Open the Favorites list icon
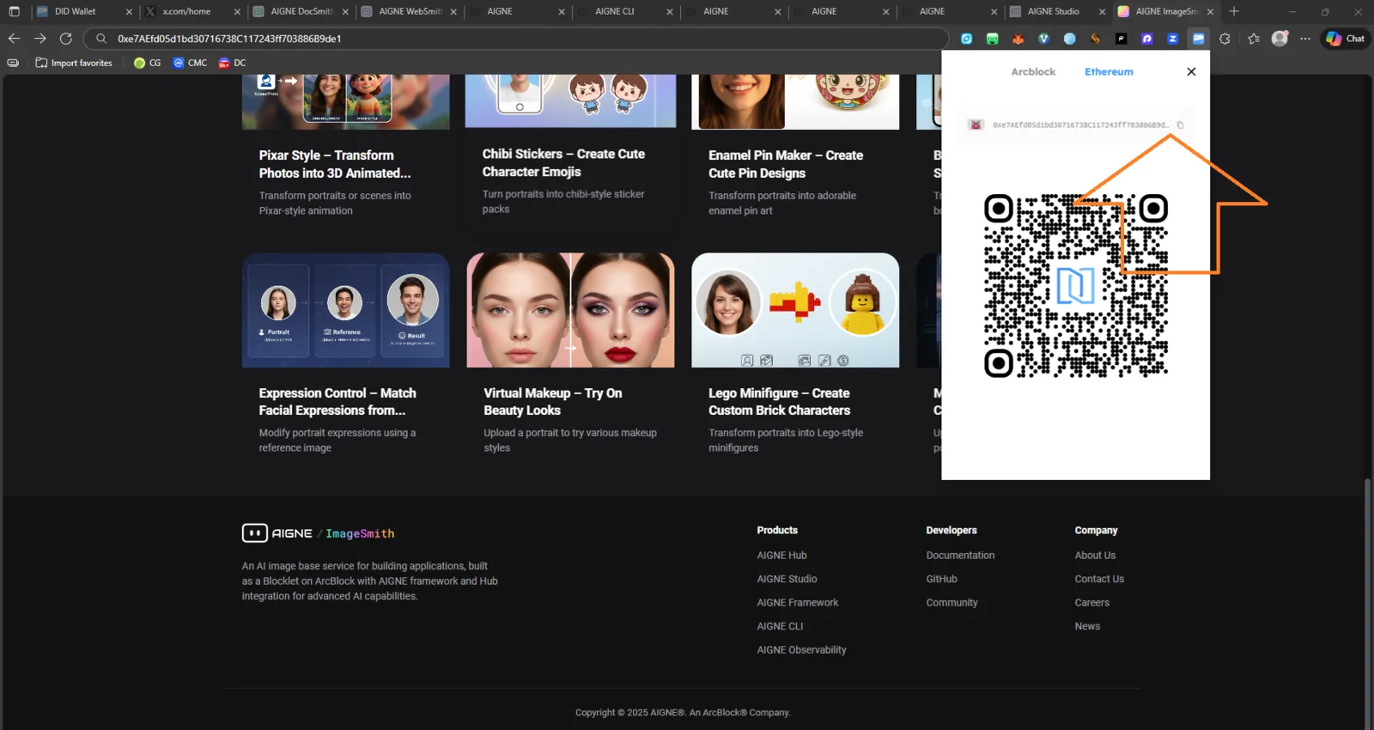1374x730 pixels. (1254, 39)
